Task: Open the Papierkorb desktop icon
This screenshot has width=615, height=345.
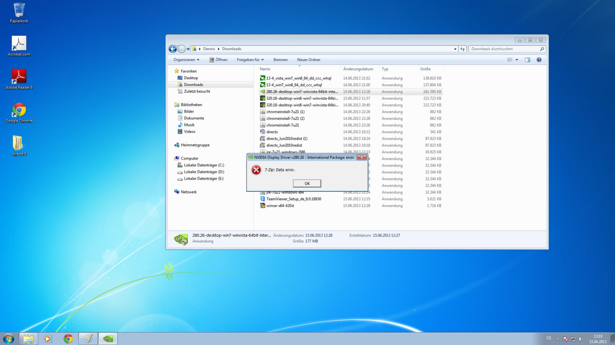Action: pyautogui.click(x=19, y=13)
